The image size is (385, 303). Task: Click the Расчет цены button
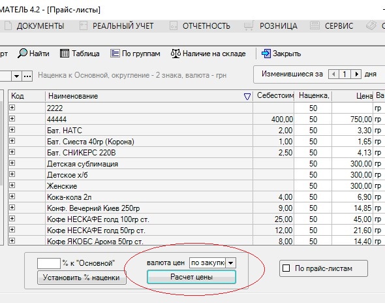(x=191, y=277)
